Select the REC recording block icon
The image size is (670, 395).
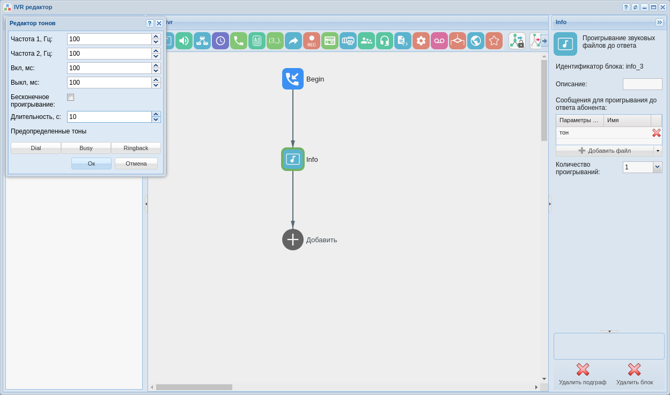312,41
